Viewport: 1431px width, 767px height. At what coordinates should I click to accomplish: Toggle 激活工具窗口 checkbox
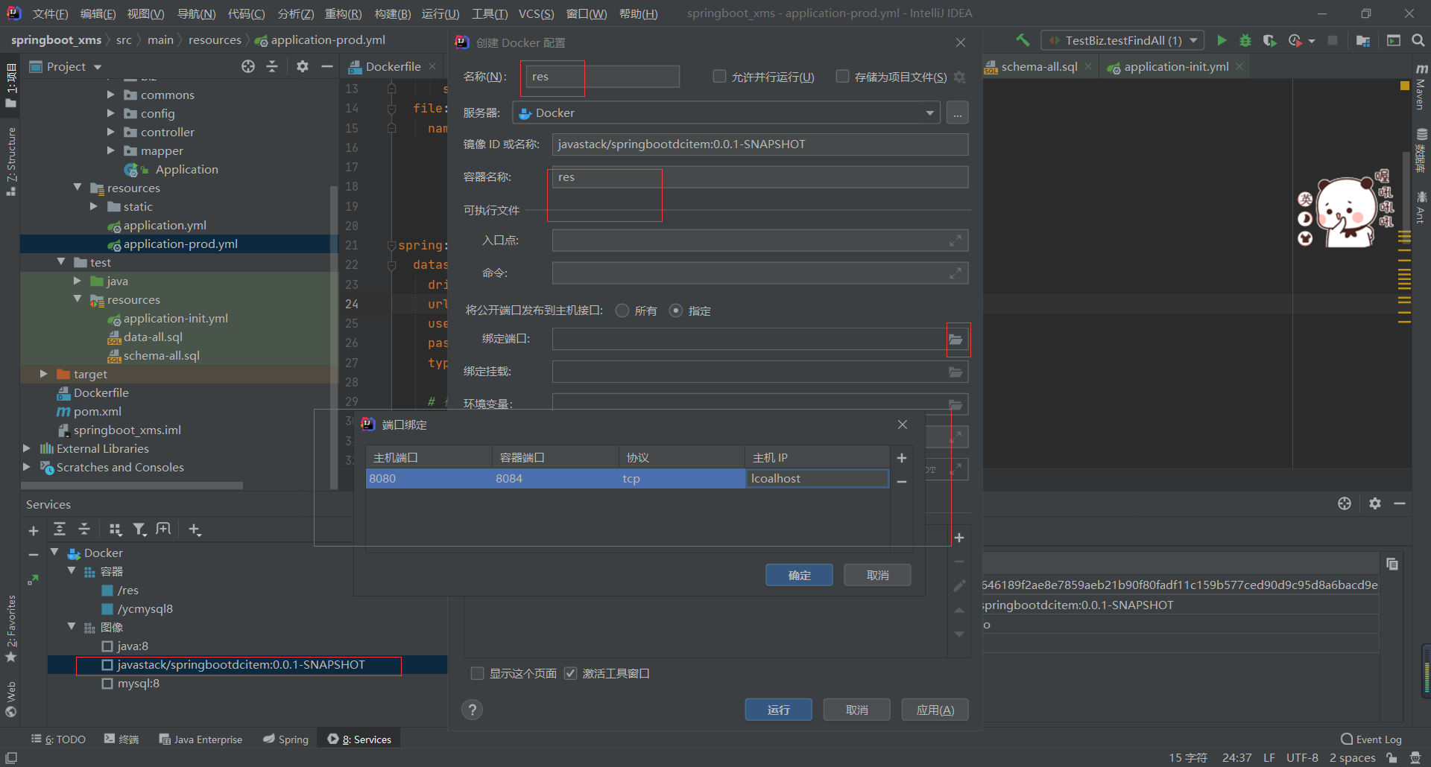(x=570, y=673)
